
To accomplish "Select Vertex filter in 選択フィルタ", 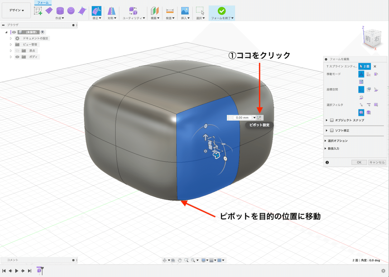I will tap(361, 104).
